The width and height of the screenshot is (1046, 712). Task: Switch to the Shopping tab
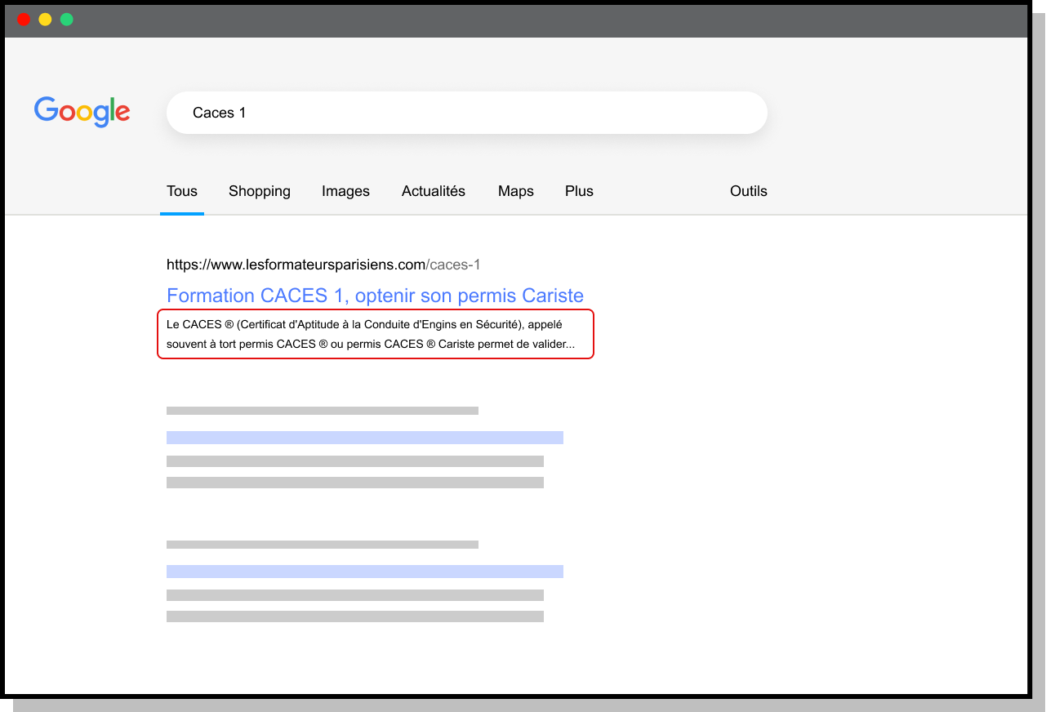[x=260, y=191]
